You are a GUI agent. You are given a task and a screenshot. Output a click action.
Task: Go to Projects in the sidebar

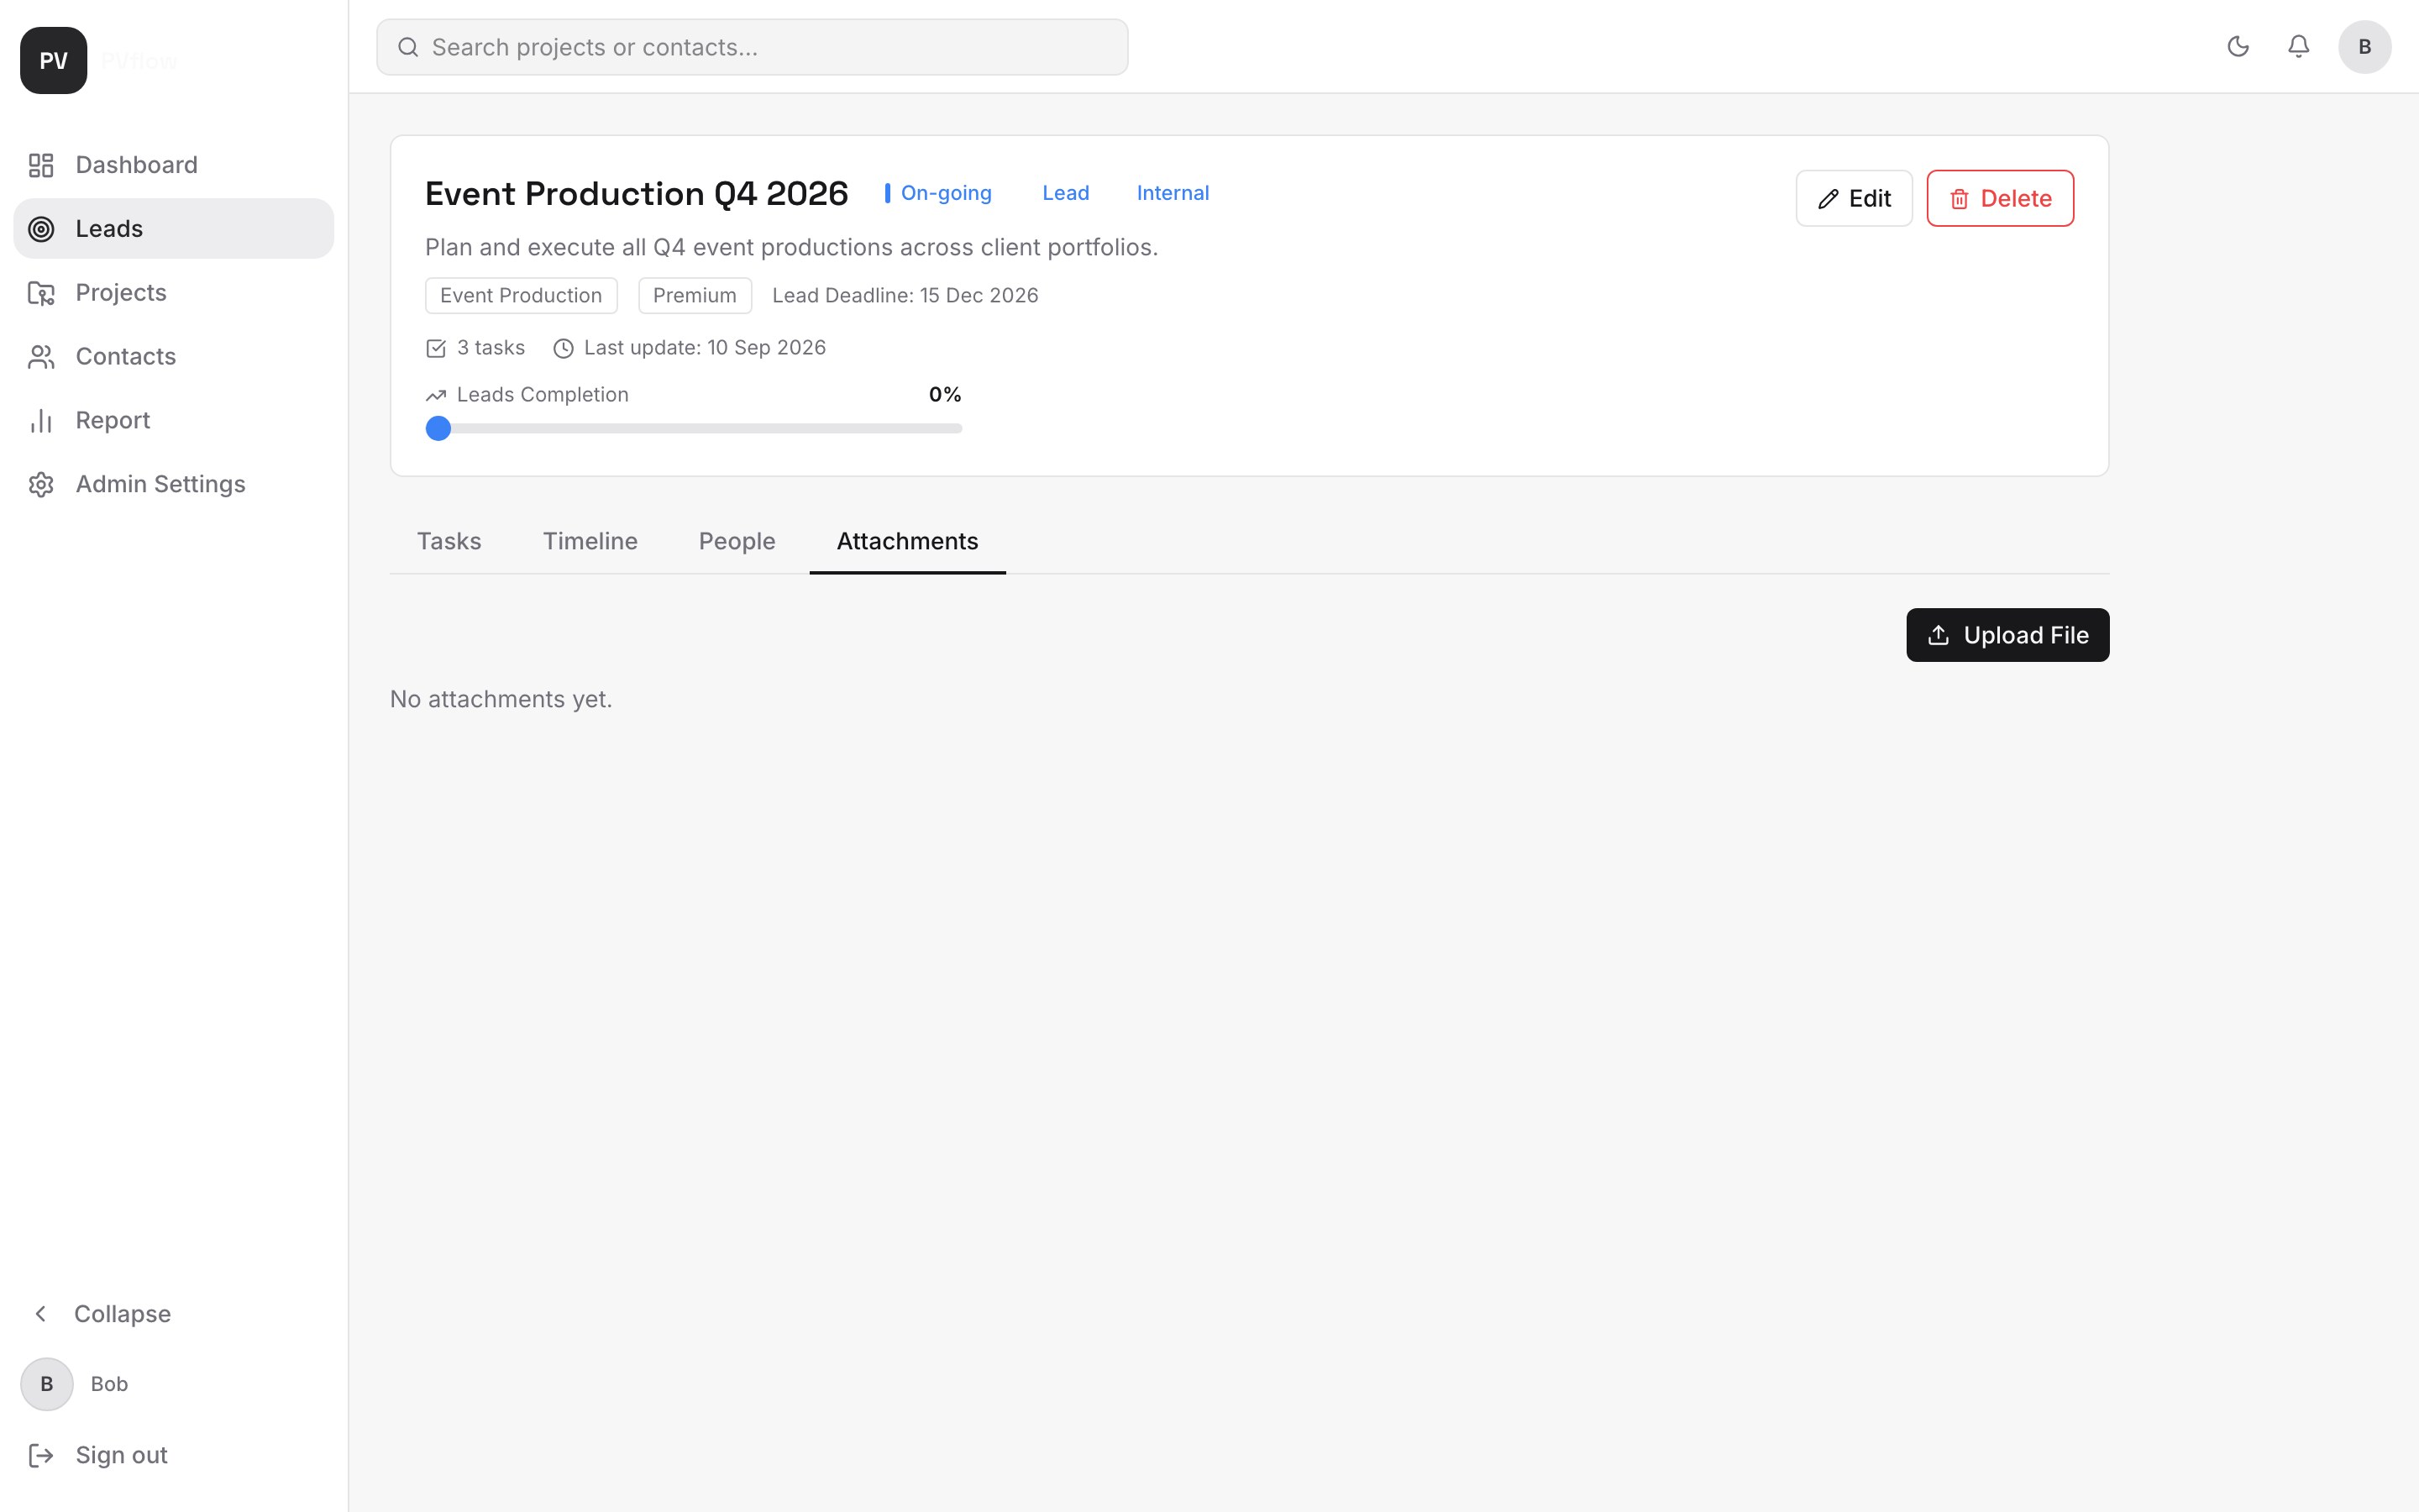pos(174,293)
